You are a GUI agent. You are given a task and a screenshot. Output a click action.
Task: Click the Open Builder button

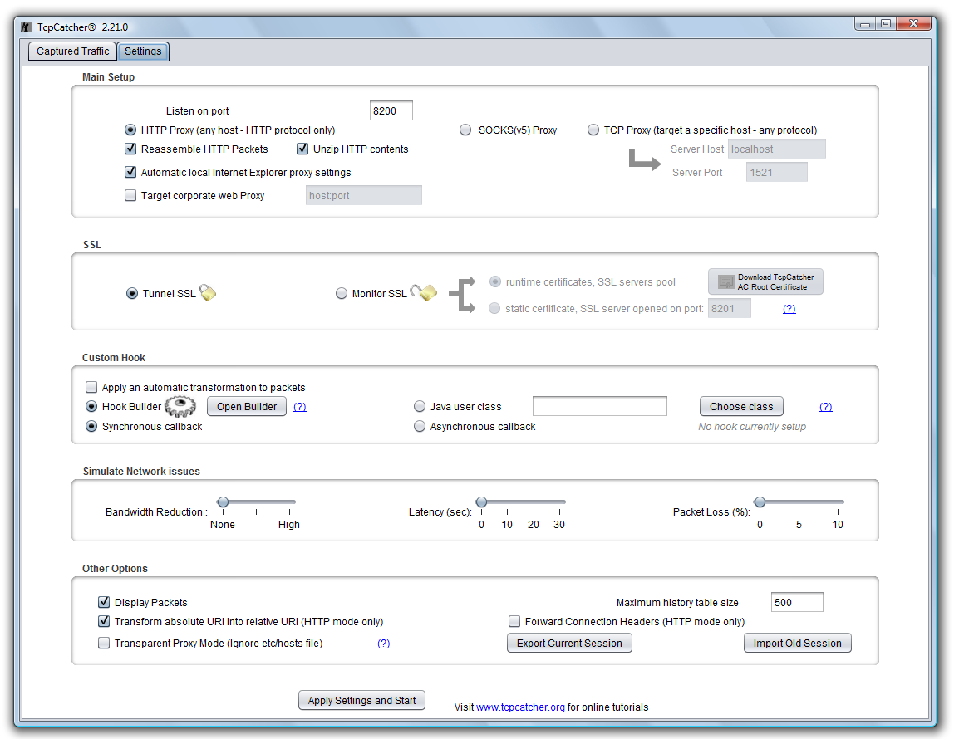click(247, 407)
